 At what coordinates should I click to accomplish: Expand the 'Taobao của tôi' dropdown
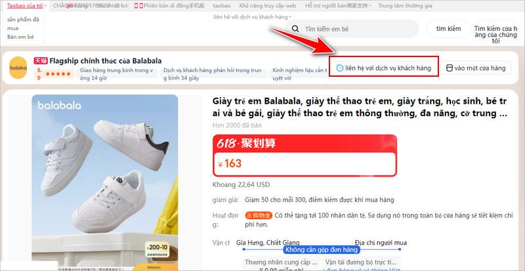[x=27, y=6]
